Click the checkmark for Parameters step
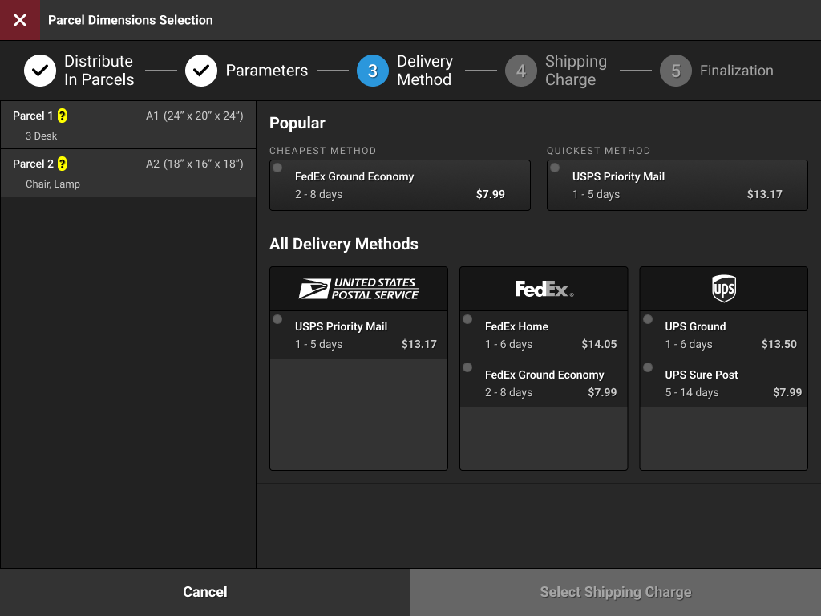Viewport: 821px width, 616px height. tap(201, 71)
